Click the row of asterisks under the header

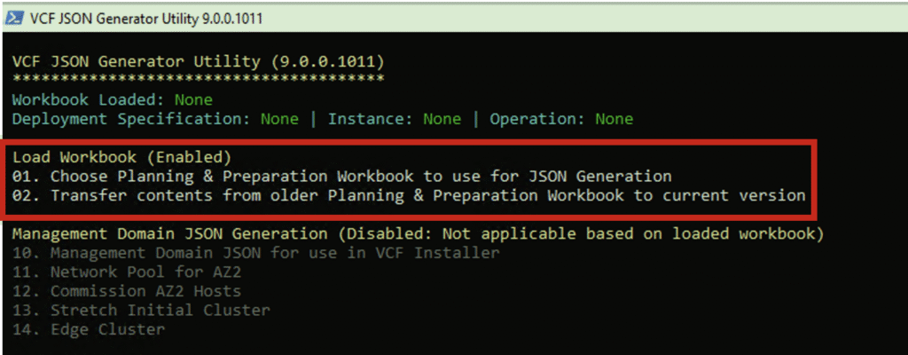coord(198,79)
